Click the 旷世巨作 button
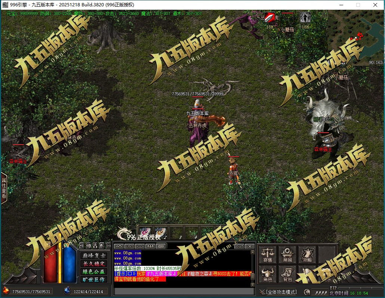This screenshot has height=298, width=385. click(x=94, y=279)
